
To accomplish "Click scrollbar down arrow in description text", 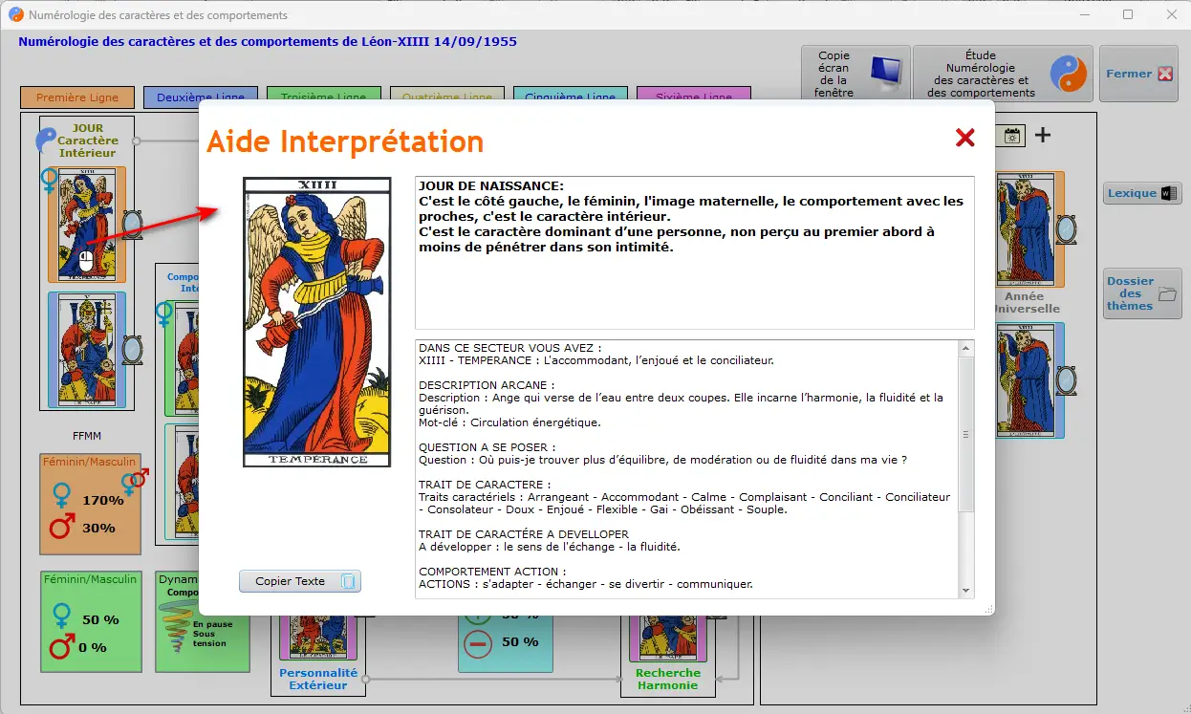I will (965, 591).
